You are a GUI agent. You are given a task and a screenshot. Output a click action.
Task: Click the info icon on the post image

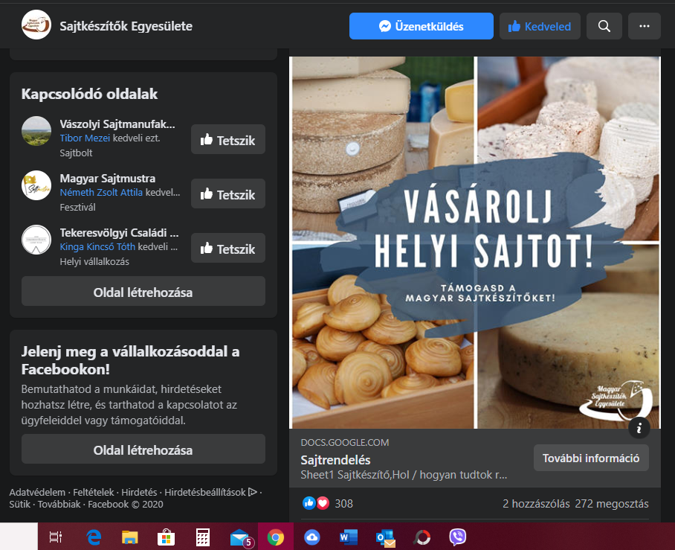pos(639,427)
